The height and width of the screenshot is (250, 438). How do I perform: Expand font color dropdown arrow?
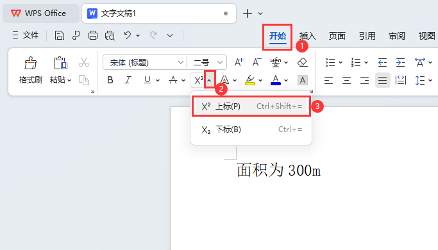[x=286, y=80]
